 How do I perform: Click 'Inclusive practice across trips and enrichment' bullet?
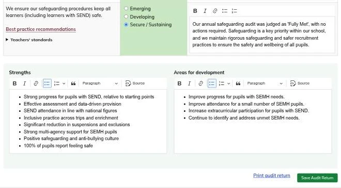click(x=71, y=118)
